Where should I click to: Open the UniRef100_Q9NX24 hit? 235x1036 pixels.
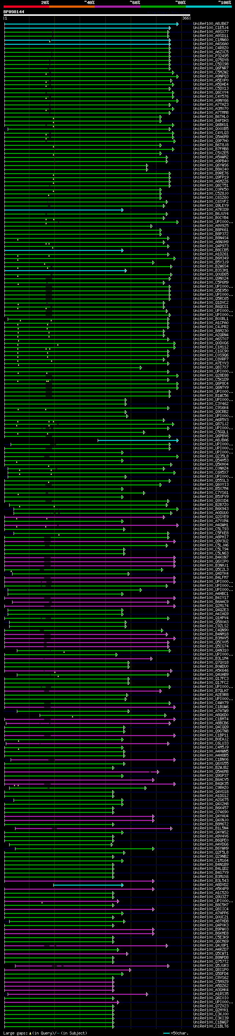(x=211, y=279)
